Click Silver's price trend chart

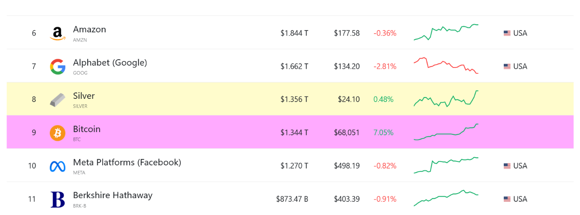tap(446, 98)
